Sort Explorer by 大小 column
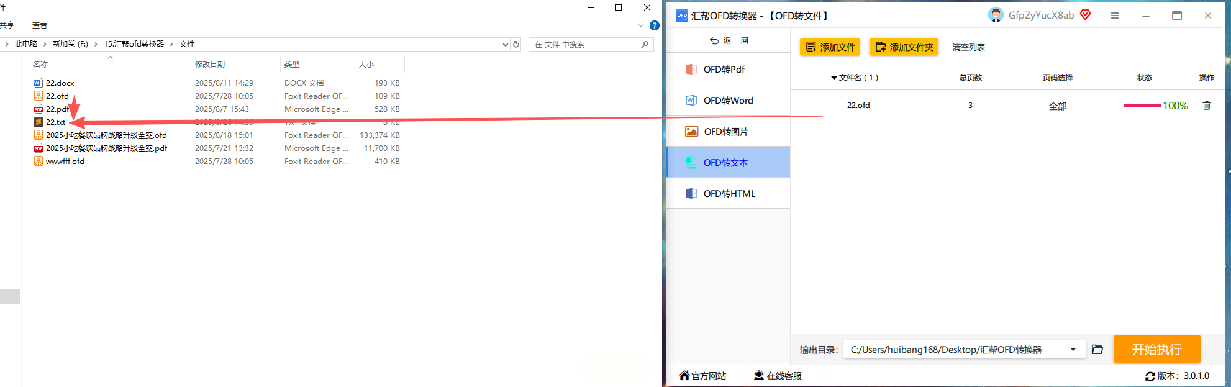Image resolution: width=1231 pixels, height=387 pixels. [366, 64]
